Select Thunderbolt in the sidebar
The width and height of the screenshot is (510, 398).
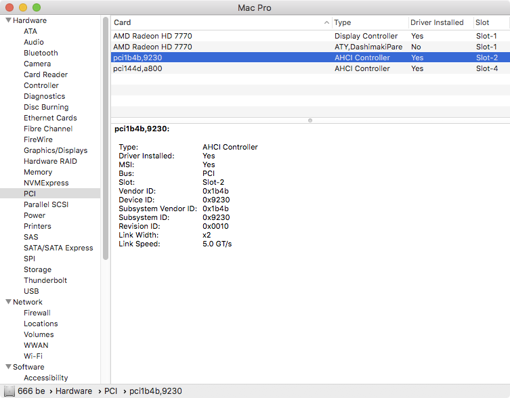tap(45, 280)
